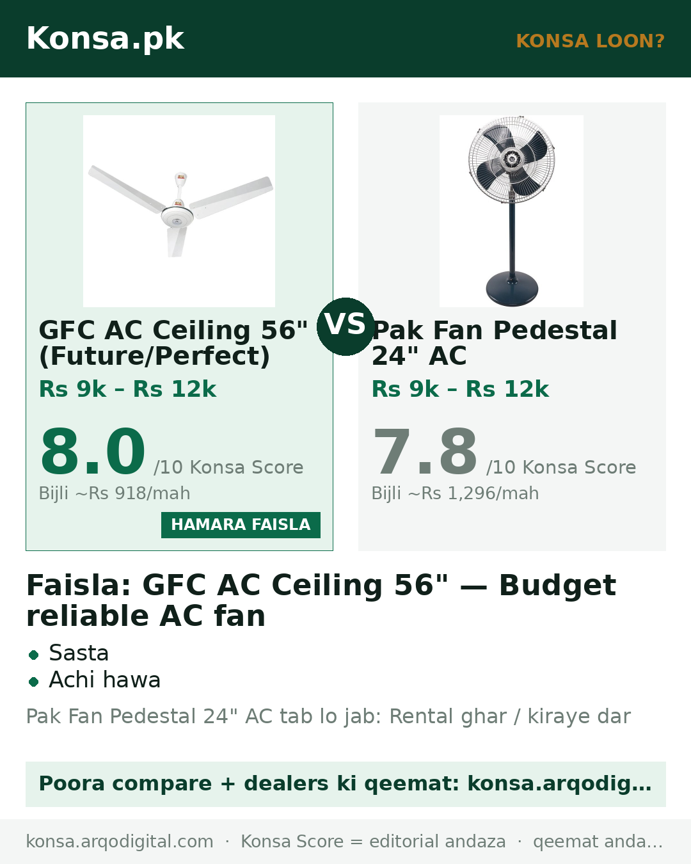691x864 pixels.
Task: Click the Rental ghar recommendation line
Action: 328,717
